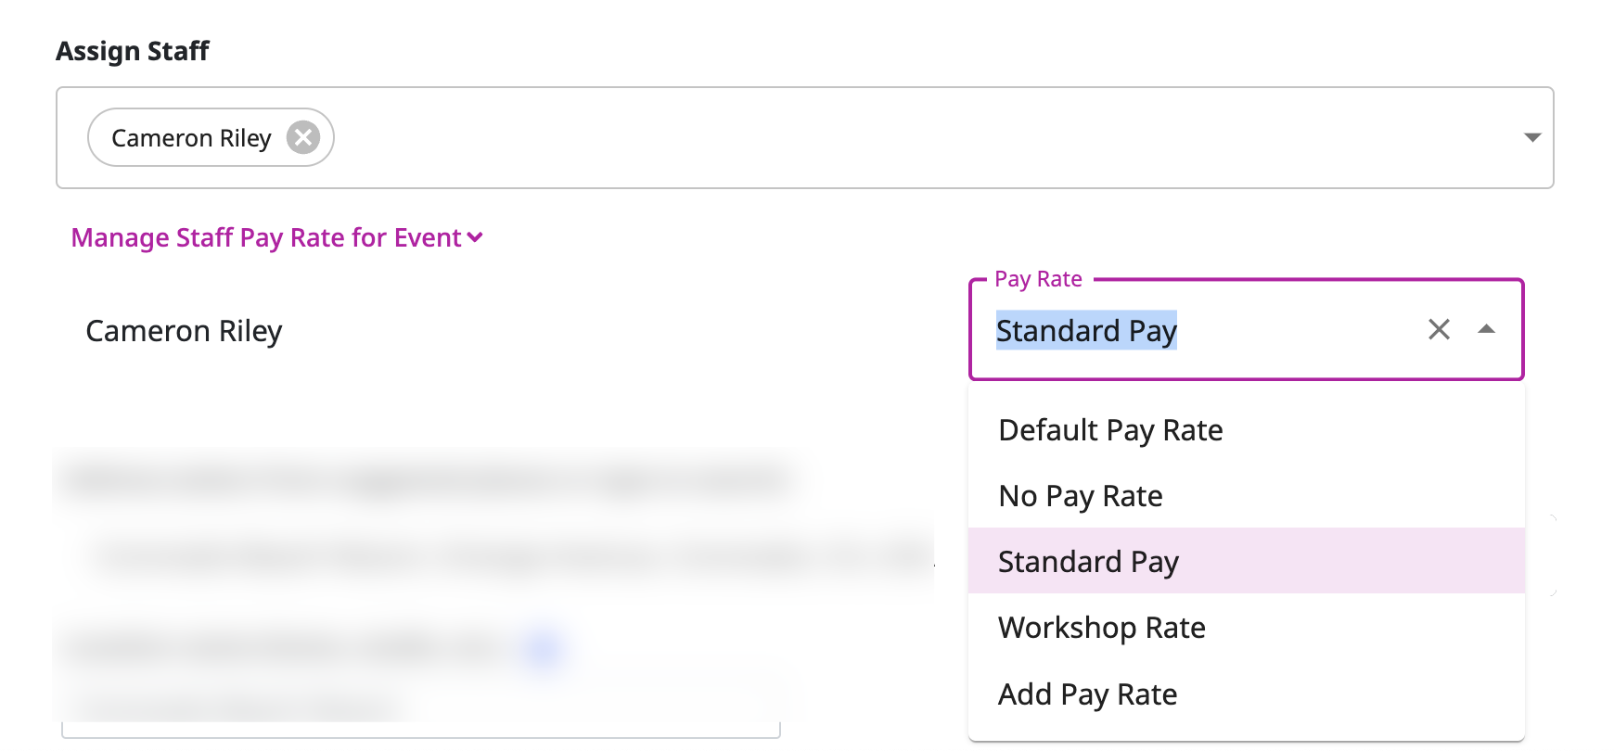
Task: Select the No Pay Rate option
Action: click(1081, 496)
